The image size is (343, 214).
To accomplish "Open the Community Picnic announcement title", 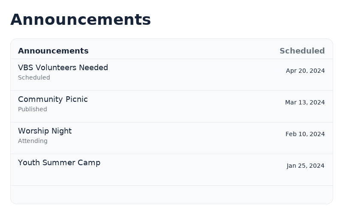I will click(x=53, y=99).
